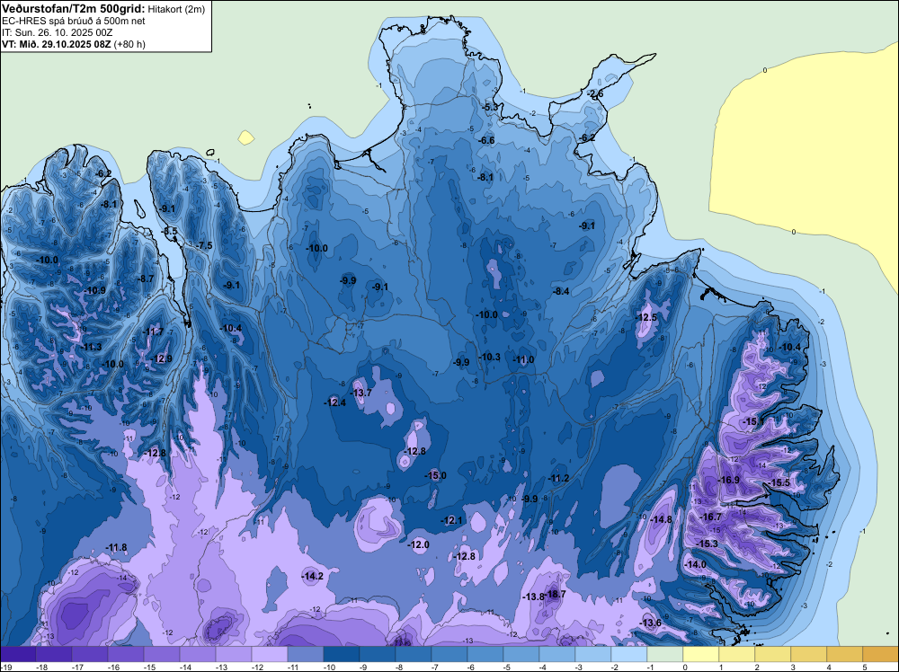Viewport: 899px width, 672px height.
Task: Click the -13.8 temperature label
Action: [x=532, y=597]
